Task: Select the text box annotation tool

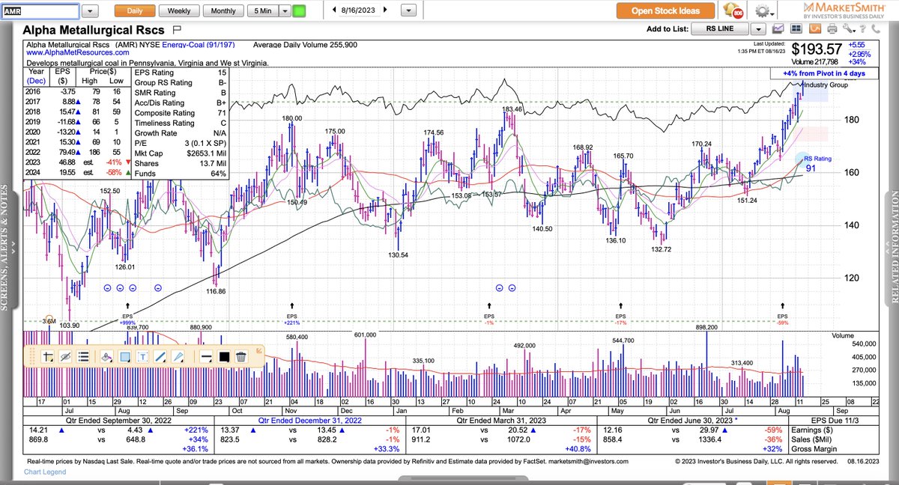Action: click(143, 357)
